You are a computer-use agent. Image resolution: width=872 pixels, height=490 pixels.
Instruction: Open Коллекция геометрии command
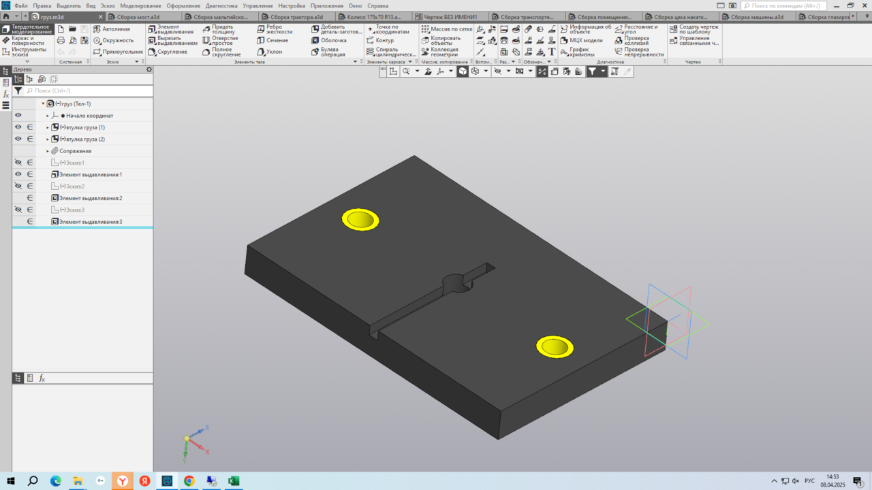(440, 52)
